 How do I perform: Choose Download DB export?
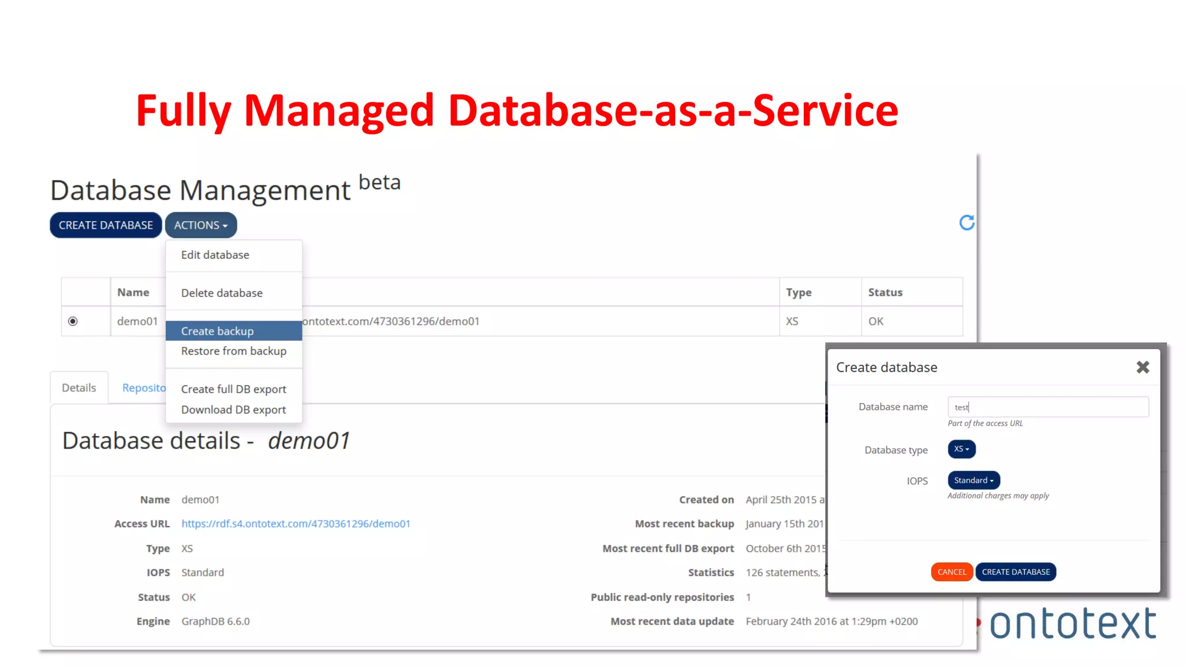tap(233, 410)
